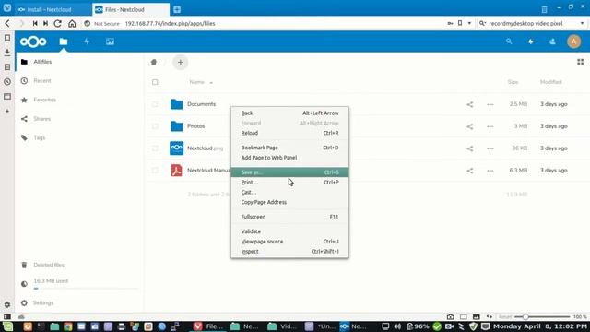Choose Print in the context menu
This screenshot has width=590, height=332.
coord(289,183)
